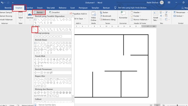Switch to the Desain tab

click(40, 8)
